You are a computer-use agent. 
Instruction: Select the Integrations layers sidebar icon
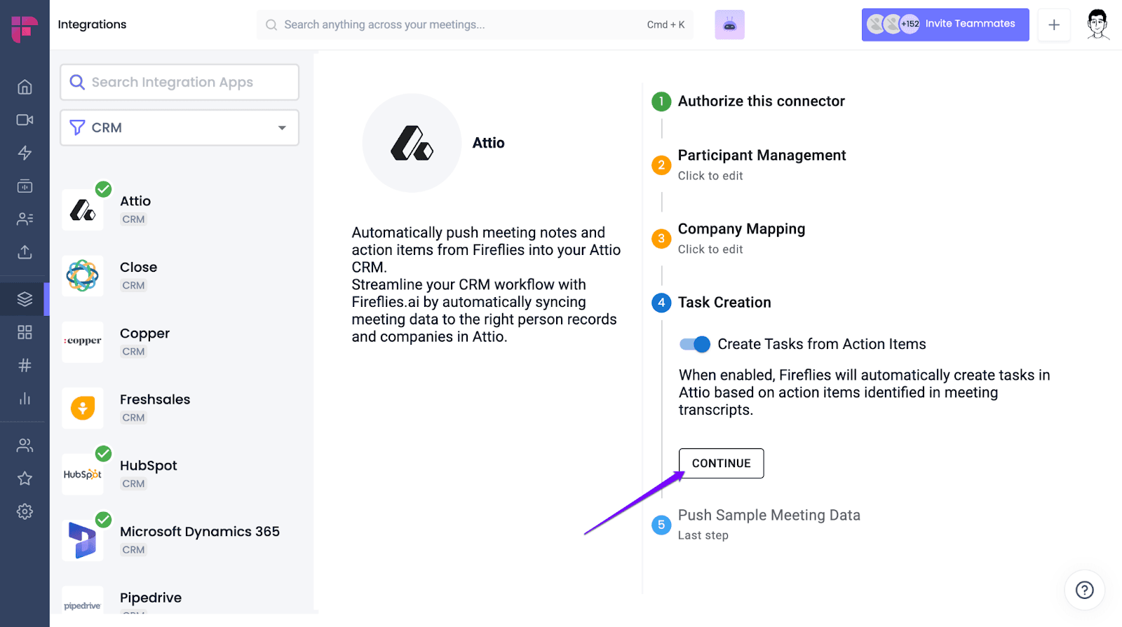25,299
